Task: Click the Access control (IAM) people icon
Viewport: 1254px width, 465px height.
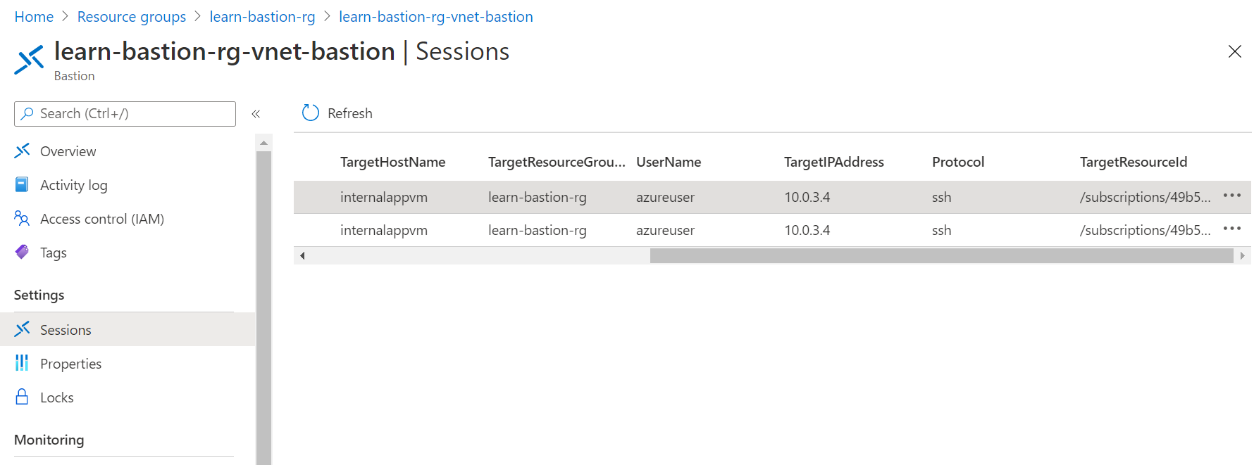Action: (x=23, y=218)
